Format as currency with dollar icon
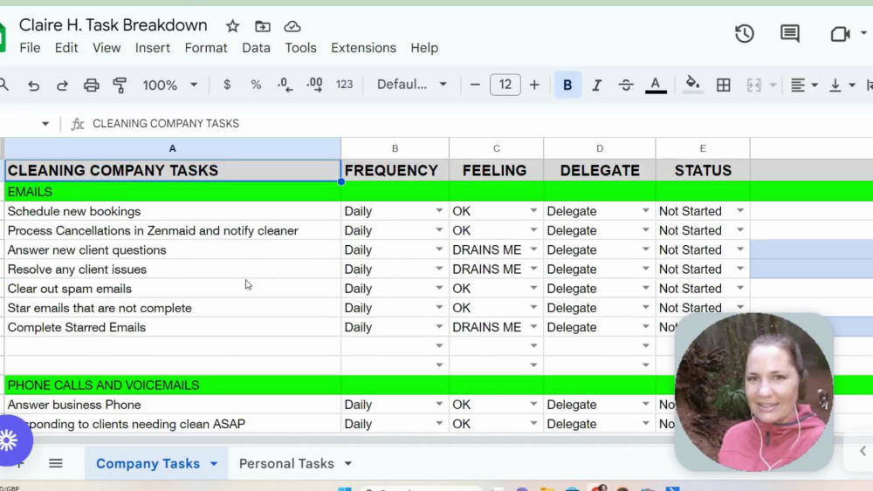 (227, 85)
